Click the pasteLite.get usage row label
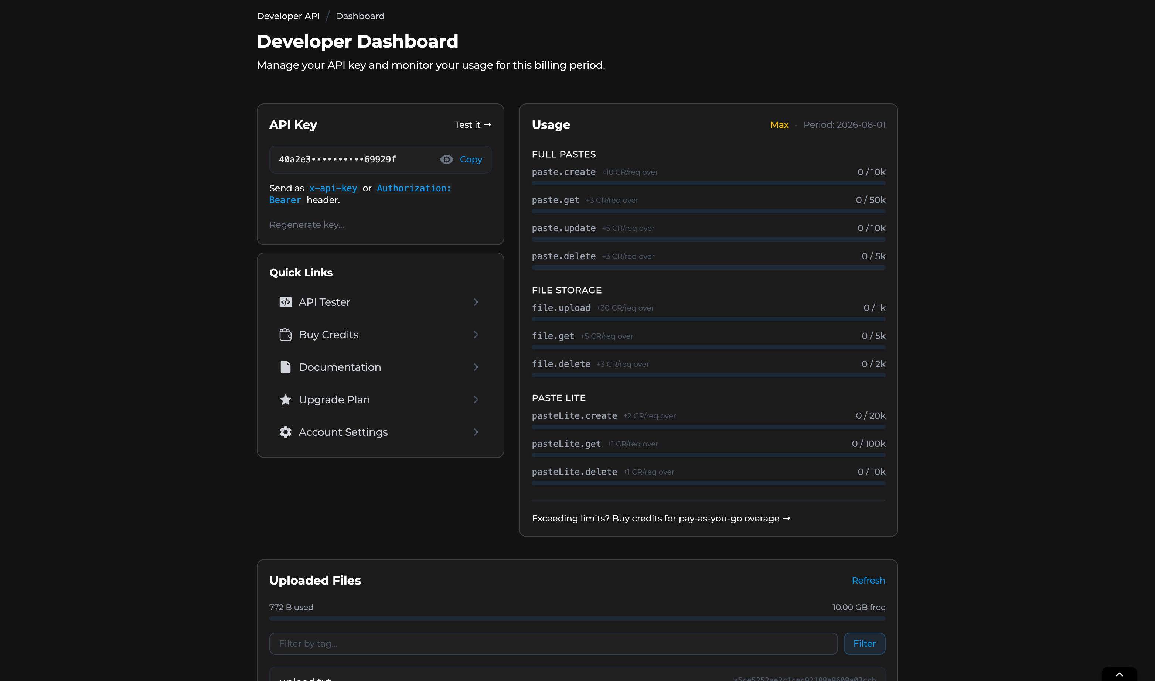This screenshot has height=681, width=1155. (566, 444)
